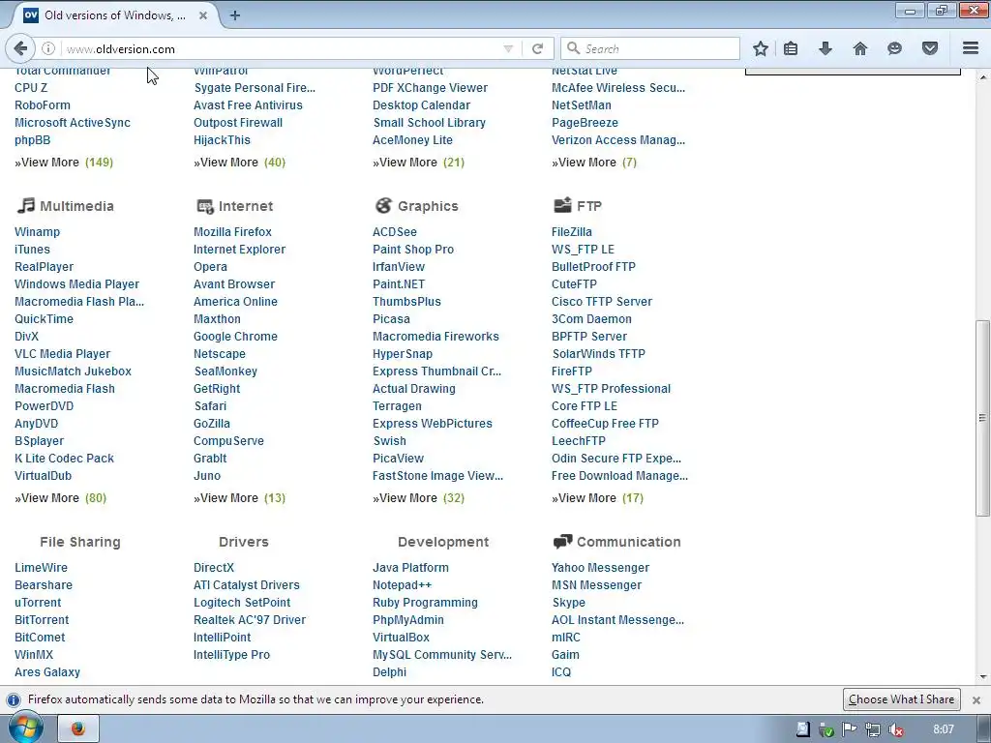Viewport: 991px width, 743px height.
Task: Open the HijackThis link
Action: point(222,140)
